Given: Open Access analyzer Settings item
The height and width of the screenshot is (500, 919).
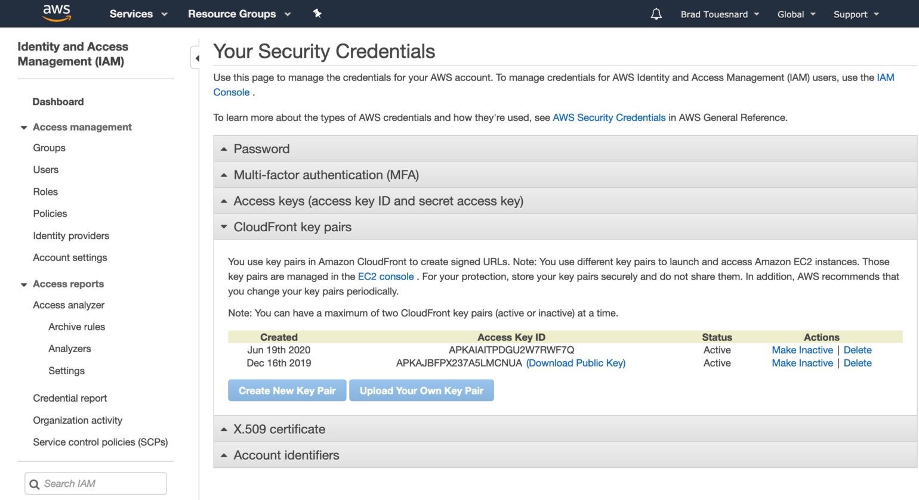Looking at the screenshot, I should tap(66, 371).
